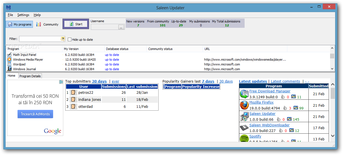Sort by URL column header
This screenshot has width=343, height=155.
(x=245, y=49)
